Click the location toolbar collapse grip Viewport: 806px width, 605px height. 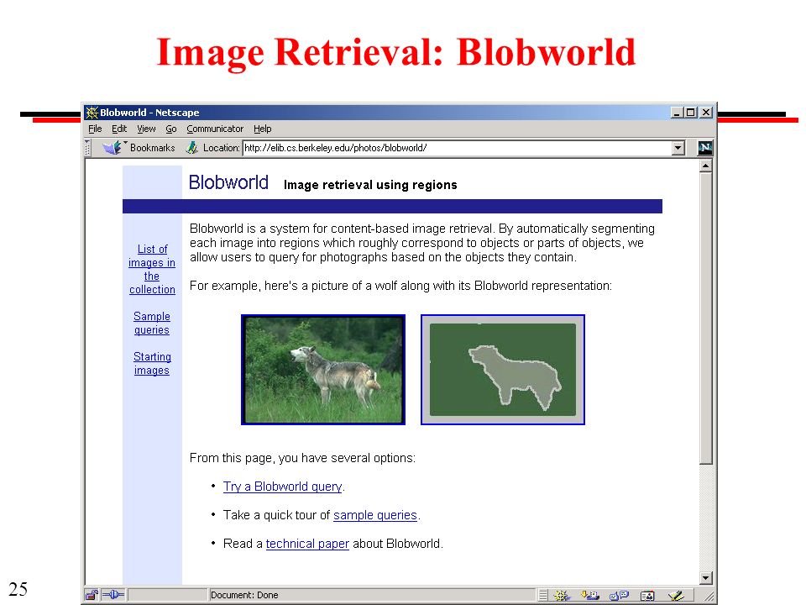pyautogui.click(x=87, y=148)
